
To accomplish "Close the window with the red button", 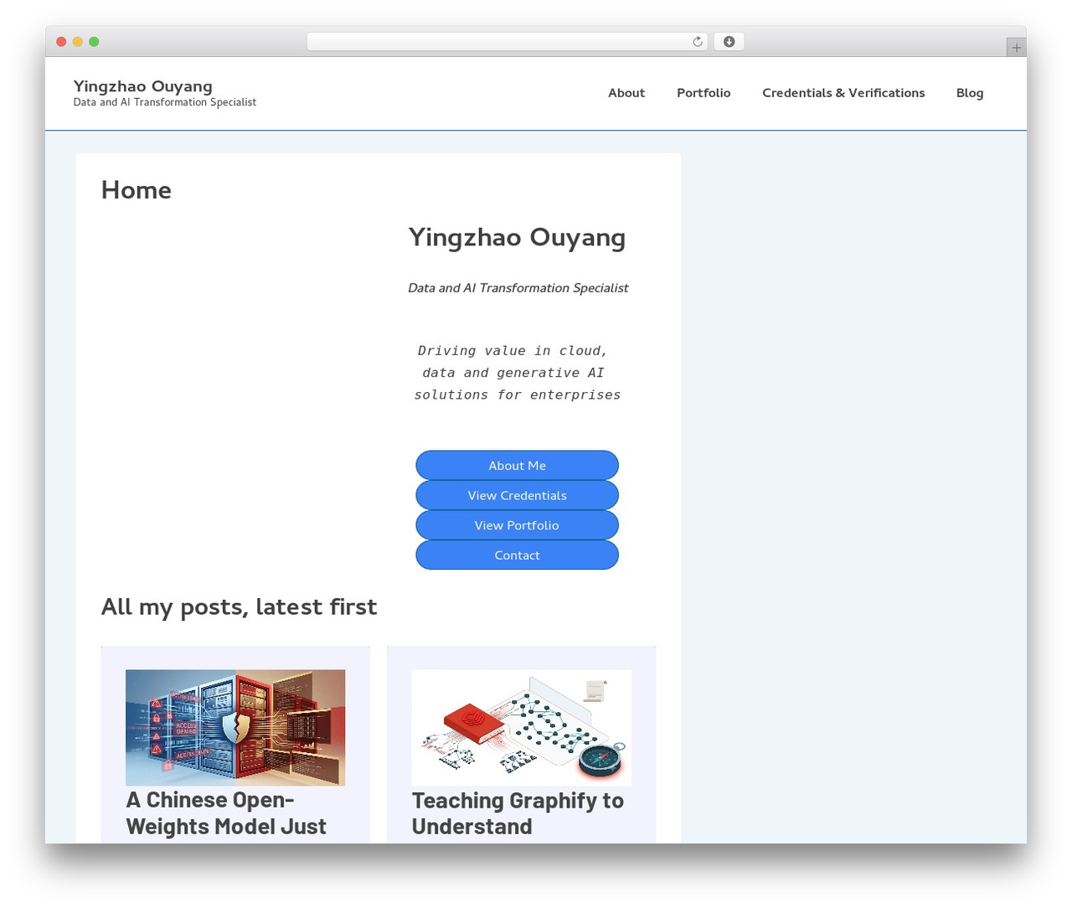I will [x=61, y=42].
